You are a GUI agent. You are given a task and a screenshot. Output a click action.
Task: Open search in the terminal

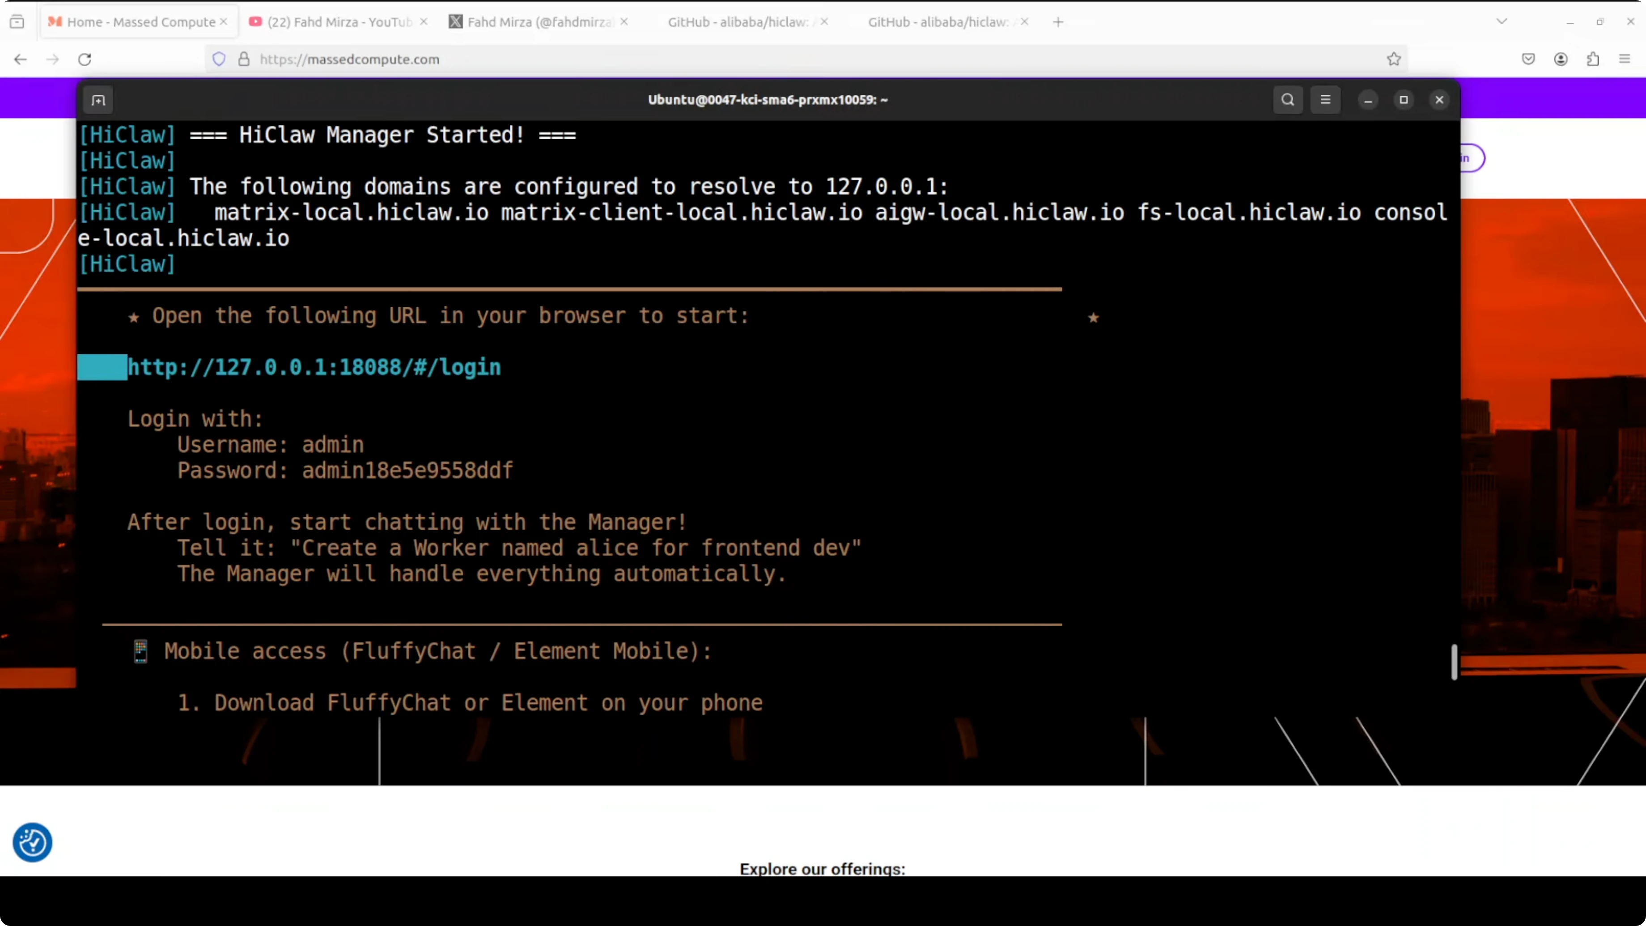pos(1288,100)
